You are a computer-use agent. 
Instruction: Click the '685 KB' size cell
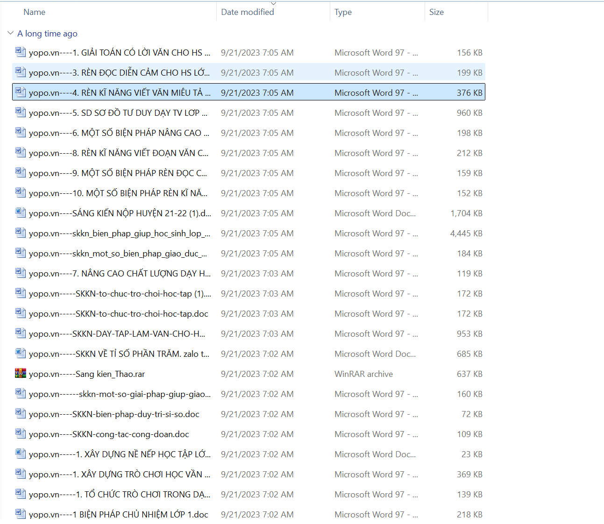coord(469,354)
